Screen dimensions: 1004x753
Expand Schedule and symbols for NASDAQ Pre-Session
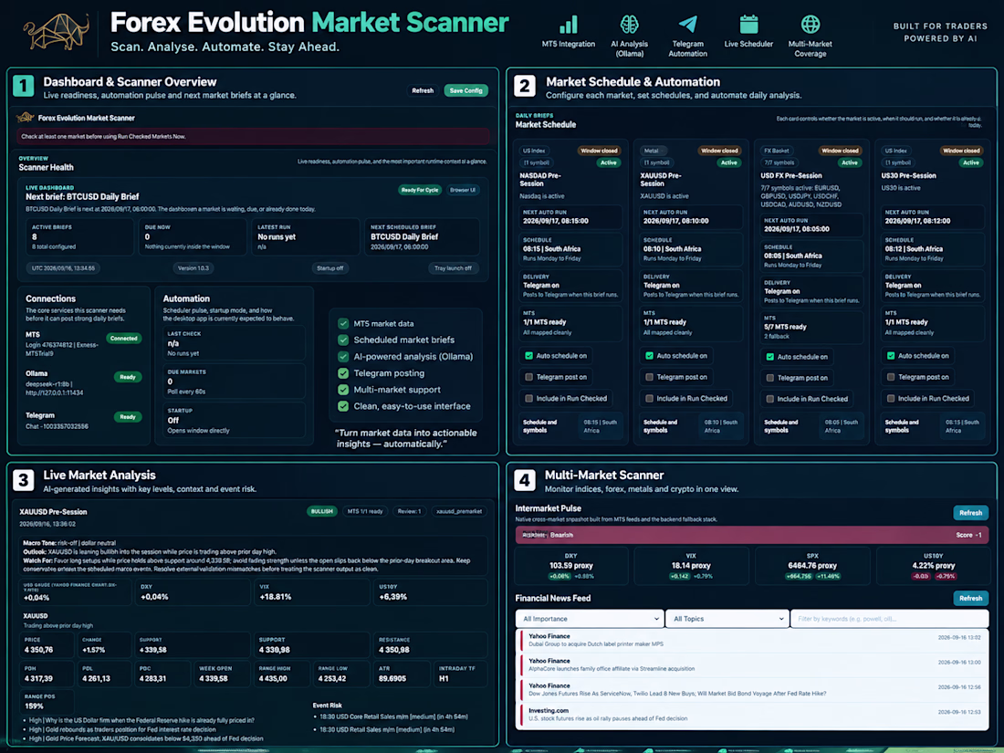click(570, 426)
